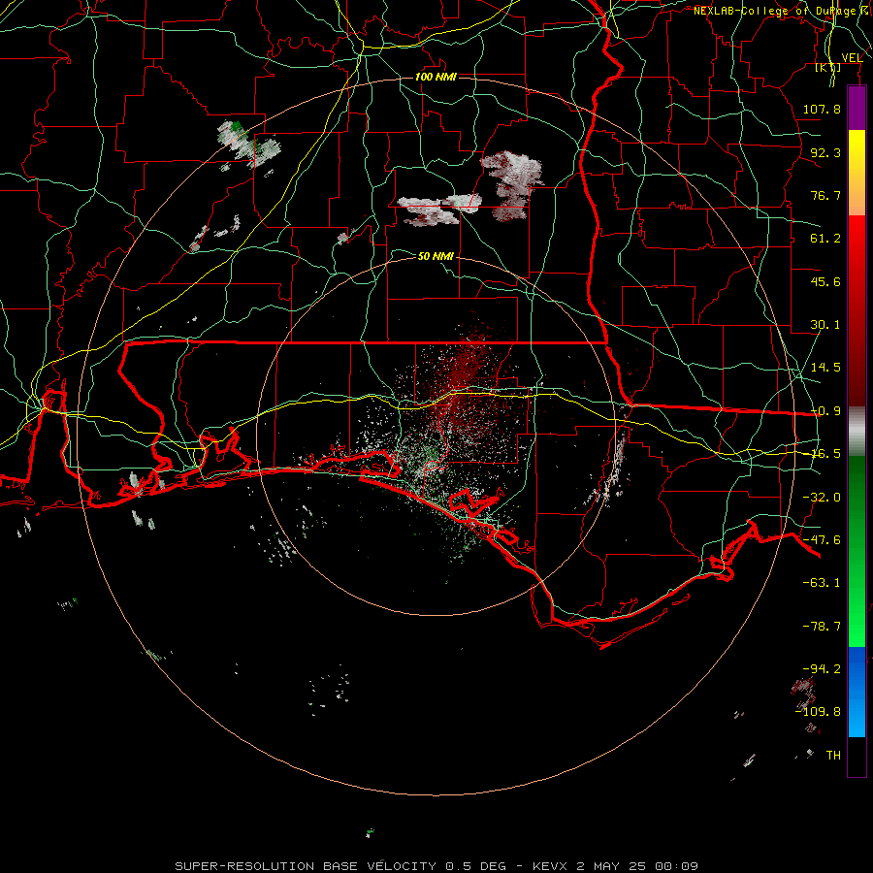This screenshot has width=873, height=873.
Task: Click the 30.1 value on the velocity scale
Action: click(825, 325)
